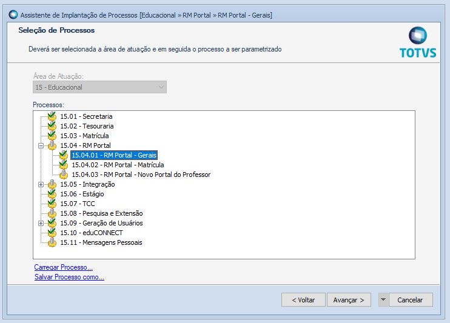Image resolution: width=450 pixels, height=323 pixels.
Task: Click the checked gear icon of 15.04.01 RM Portal - Gerais
Action: [x=64, y=155]
